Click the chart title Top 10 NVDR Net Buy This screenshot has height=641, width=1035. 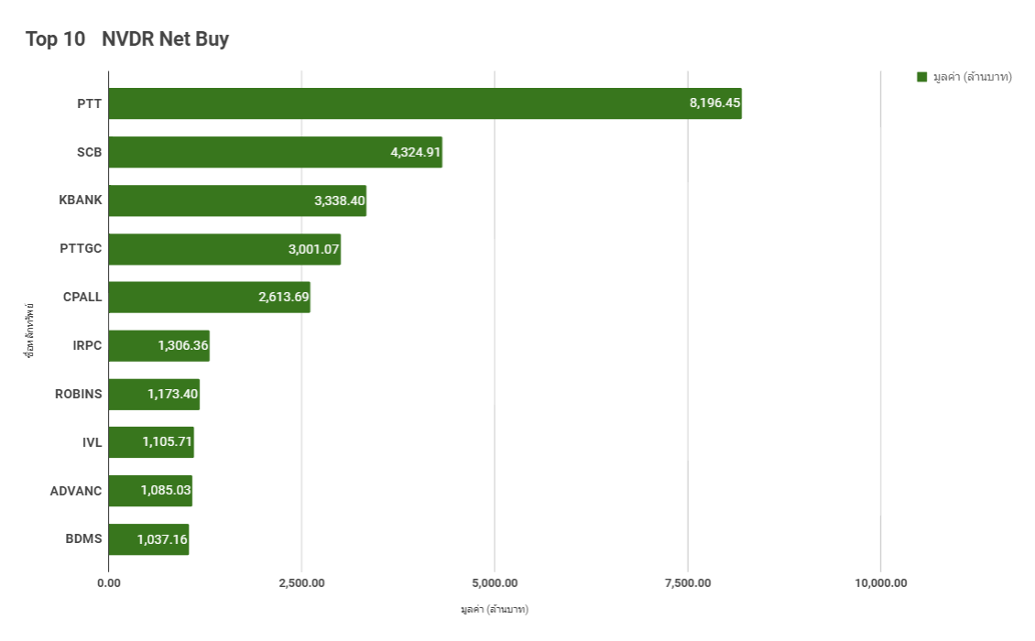(x=127, y=38)
